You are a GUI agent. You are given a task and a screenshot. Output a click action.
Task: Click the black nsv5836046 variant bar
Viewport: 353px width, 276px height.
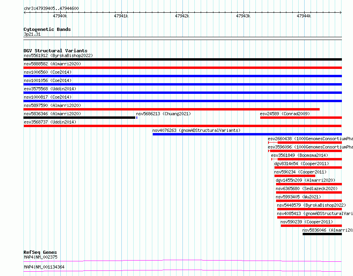coord(322,234)
